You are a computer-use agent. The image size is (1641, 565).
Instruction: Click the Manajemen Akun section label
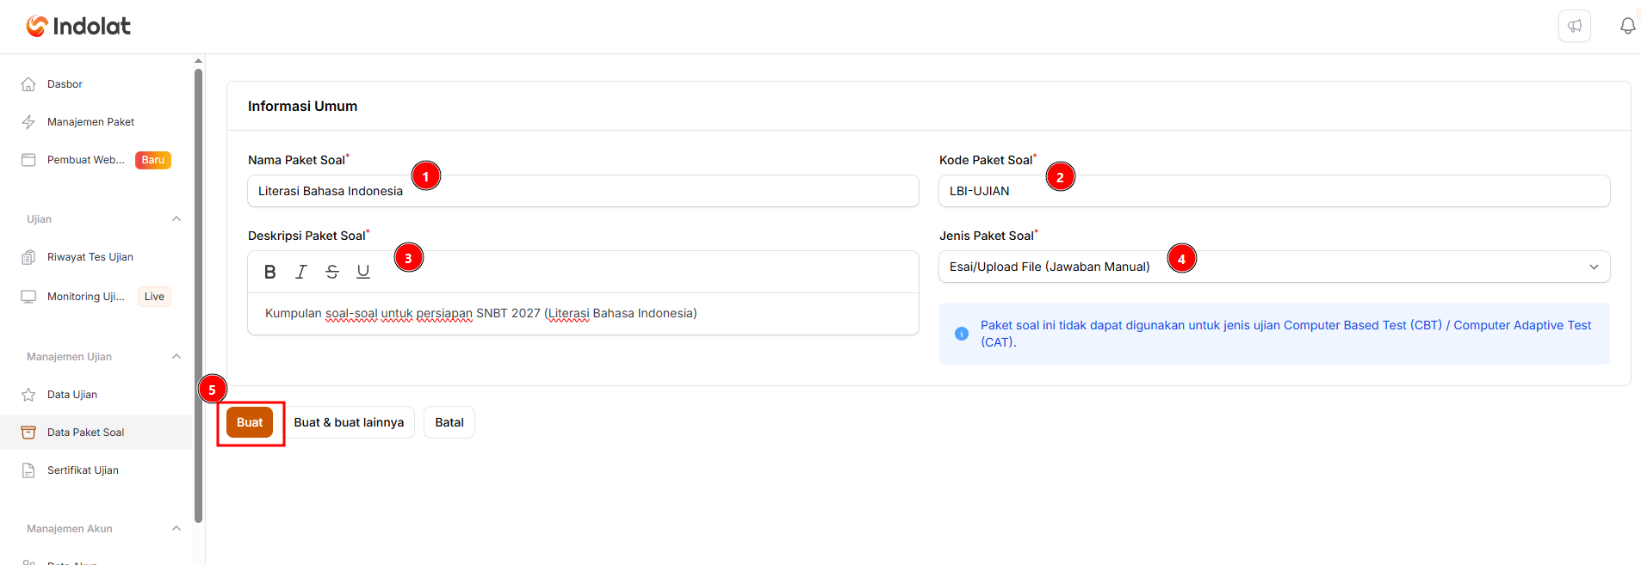[x=70, y=529]
